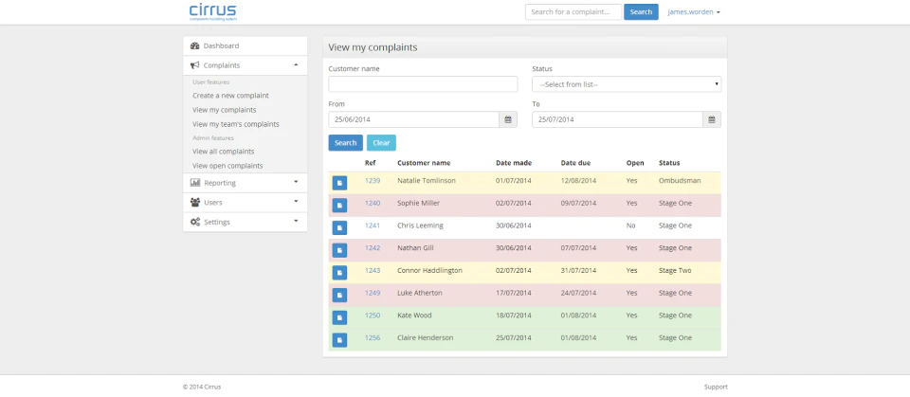Open the james.worden user menu
Image resolution: width=910 pixels, height=397 pixels.
694,11
